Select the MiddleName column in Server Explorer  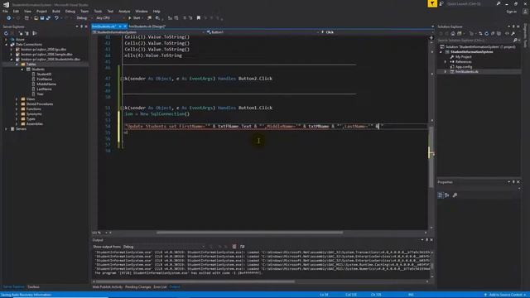(46, 84)
